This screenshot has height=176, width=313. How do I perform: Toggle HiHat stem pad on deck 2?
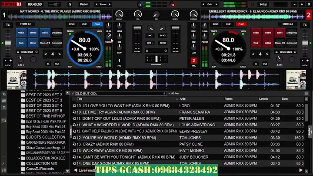point(268,43)
